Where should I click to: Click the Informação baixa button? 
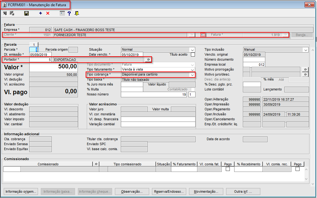58,191
